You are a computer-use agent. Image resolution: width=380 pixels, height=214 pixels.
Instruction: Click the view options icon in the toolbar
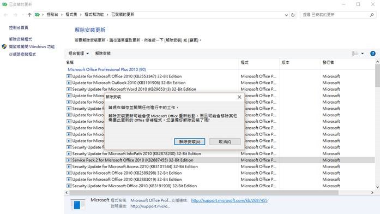(355, 53)
